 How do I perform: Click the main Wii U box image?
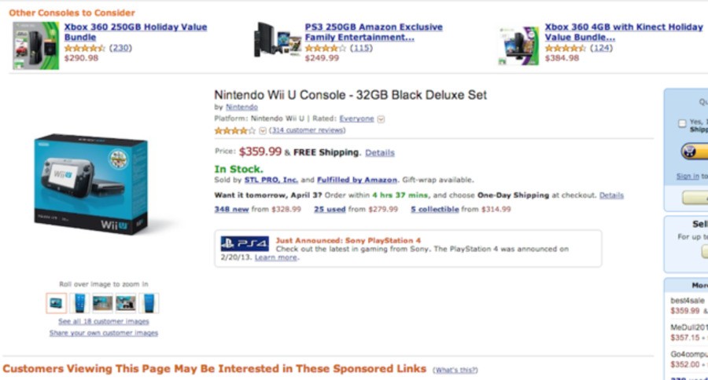pos(90,185)
